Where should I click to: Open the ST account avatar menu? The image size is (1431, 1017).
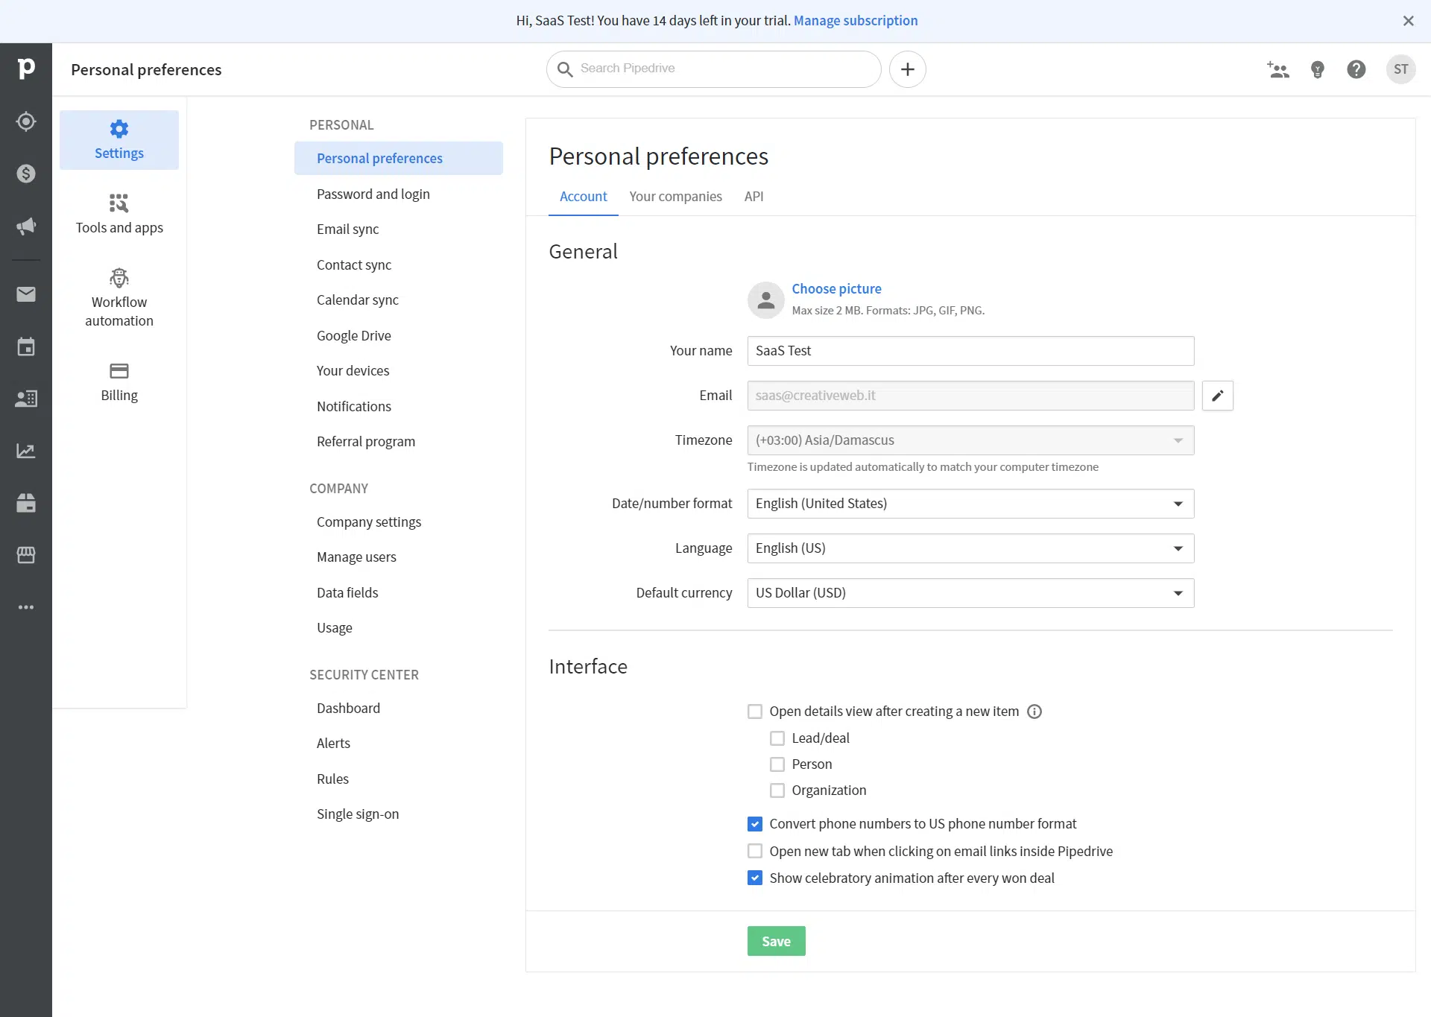(1400, 69)
